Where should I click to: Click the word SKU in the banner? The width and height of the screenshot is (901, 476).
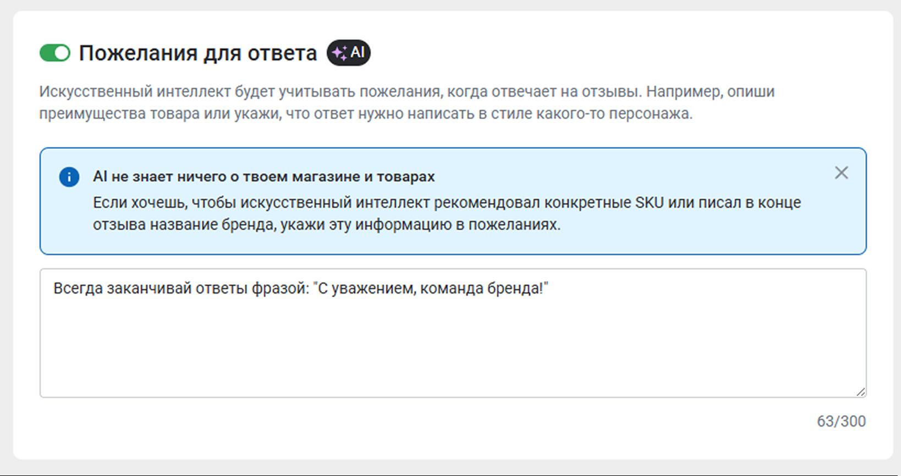pyautogui.click(x=649, y=203)
